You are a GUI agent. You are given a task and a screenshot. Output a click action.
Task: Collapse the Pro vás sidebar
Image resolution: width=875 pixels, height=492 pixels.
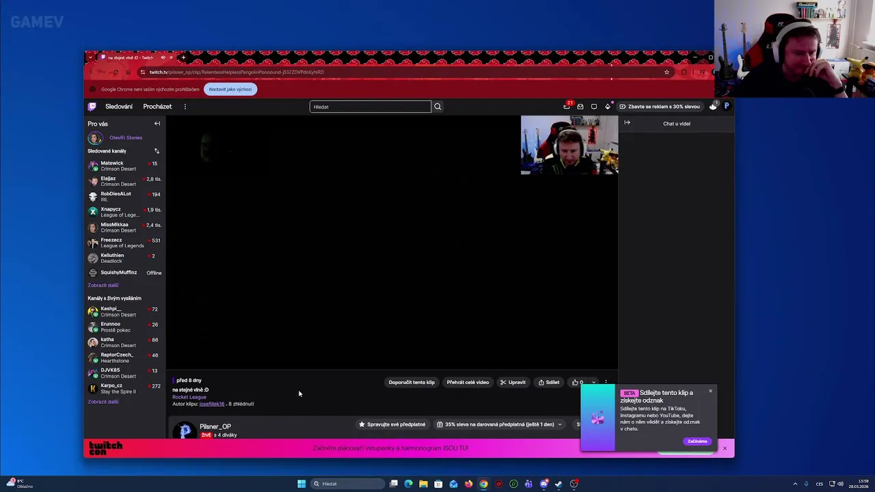click(157, 124)
